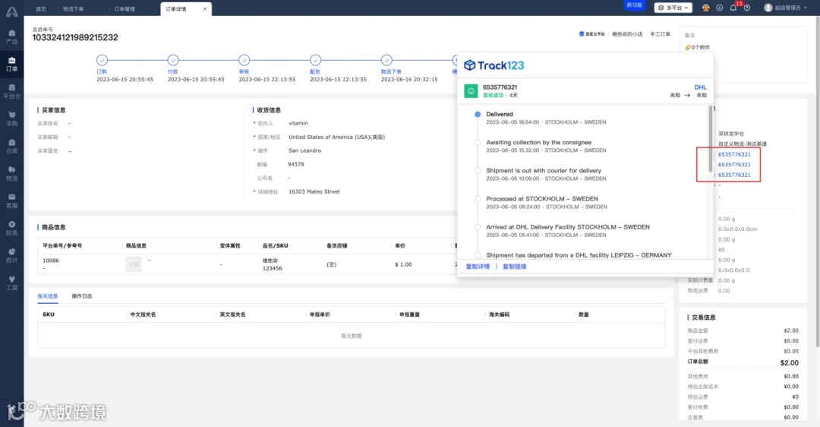Click the 物流下单 completed step circle

(386, 60)
